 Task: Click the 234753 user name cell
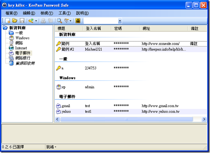(91, 68)
